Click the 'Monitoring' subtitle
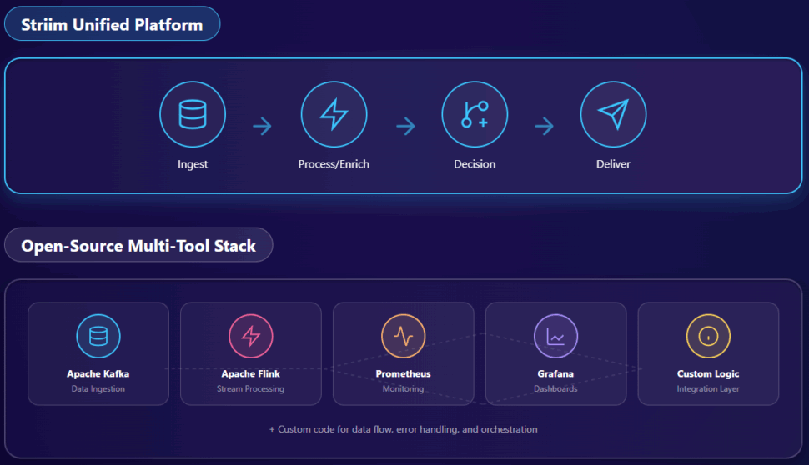 [x=403, y=388]
